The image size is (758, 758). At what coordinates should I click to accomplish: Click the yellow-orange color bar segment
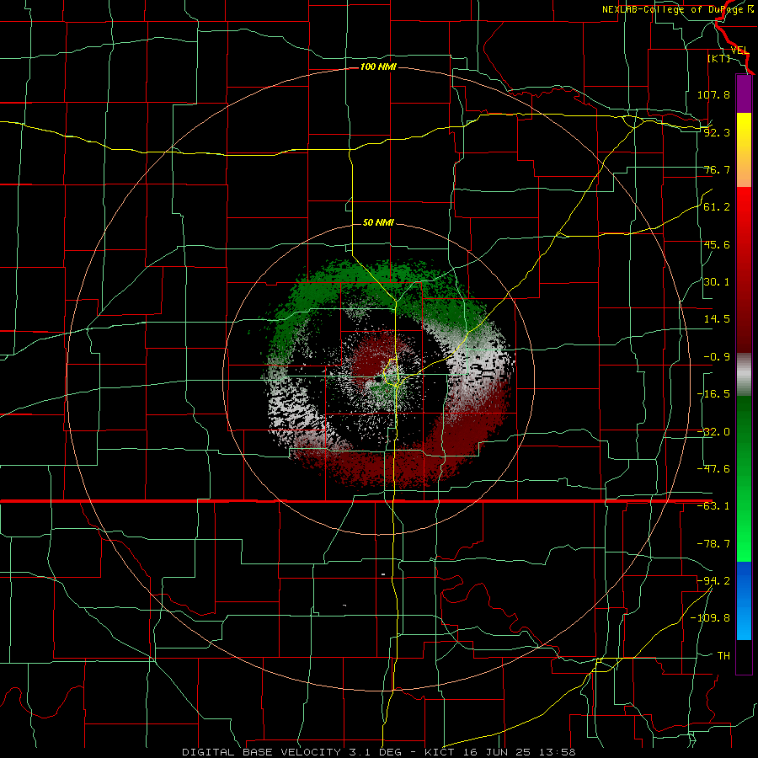tap(744, 150)
